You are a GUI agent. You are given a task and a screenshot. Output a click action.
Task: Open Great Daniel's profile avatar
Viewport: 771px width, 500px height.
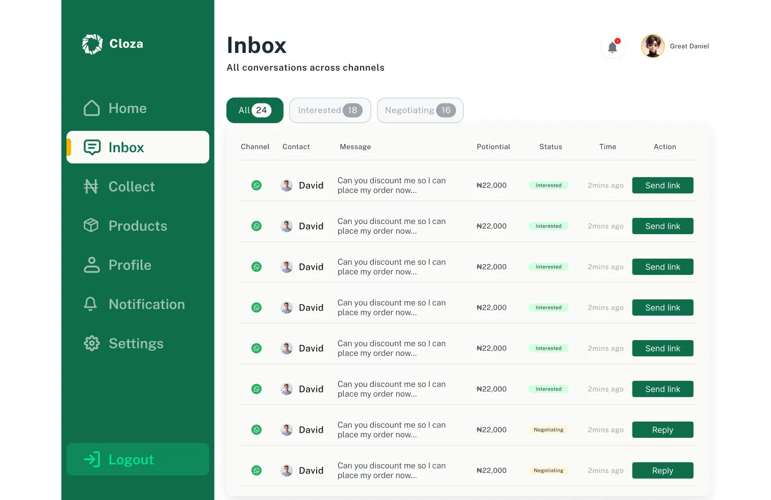[653, 46]
